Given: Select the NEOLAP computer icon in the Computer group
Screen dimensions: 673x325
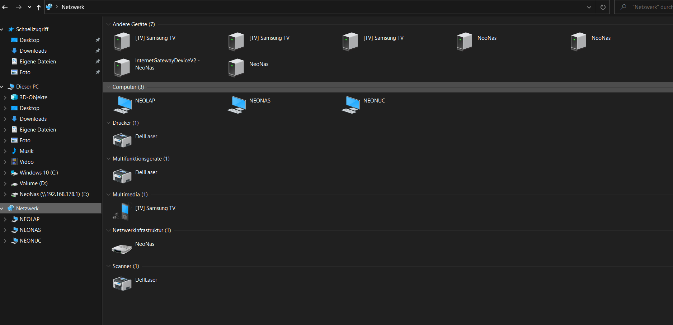Looking at the screenshot, I should (x=122, y=105).
